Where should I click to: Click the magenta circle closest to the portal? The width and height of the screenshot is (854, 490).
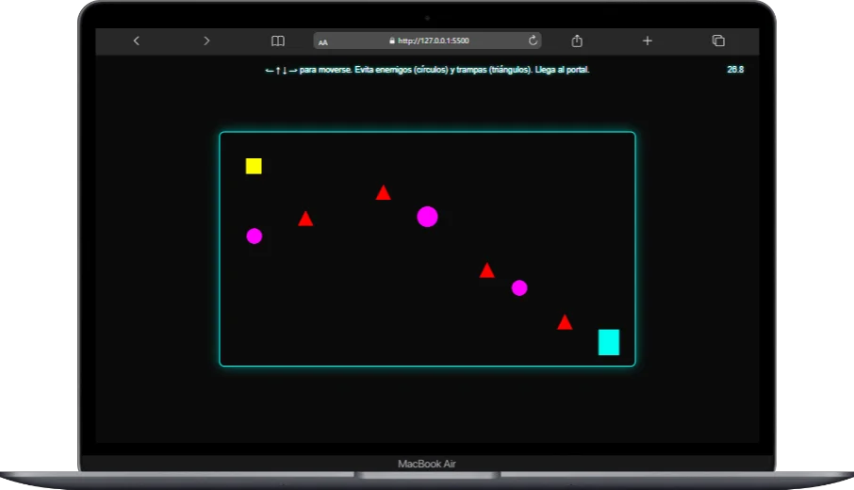click(x=519, y=287)
